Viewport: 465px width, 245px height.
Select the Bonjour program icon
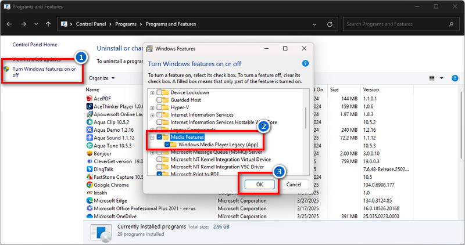(90, 153)
